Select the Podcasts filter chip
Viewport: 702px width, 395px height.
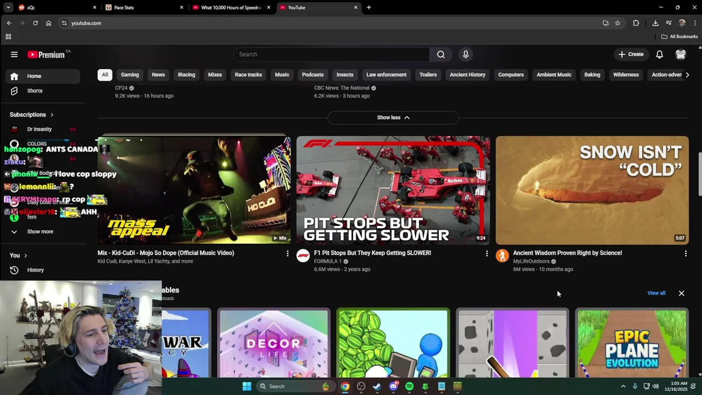pos(313,75)
